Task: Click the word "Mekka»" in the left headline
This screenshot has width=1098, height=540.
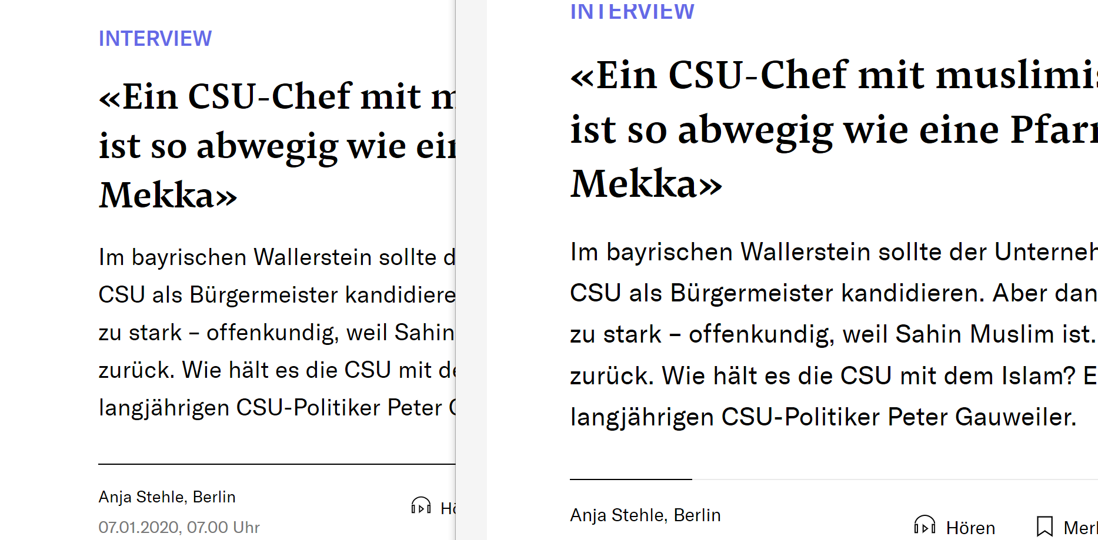Action: (168, 195)
